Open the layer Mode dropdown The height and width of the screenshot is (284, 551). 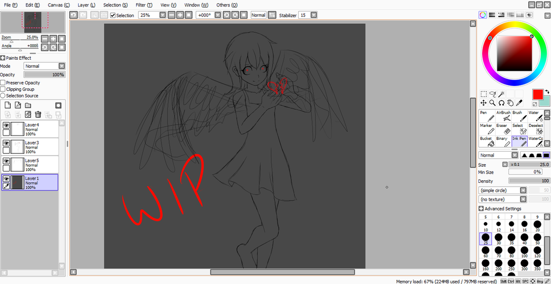click(45, 66)
